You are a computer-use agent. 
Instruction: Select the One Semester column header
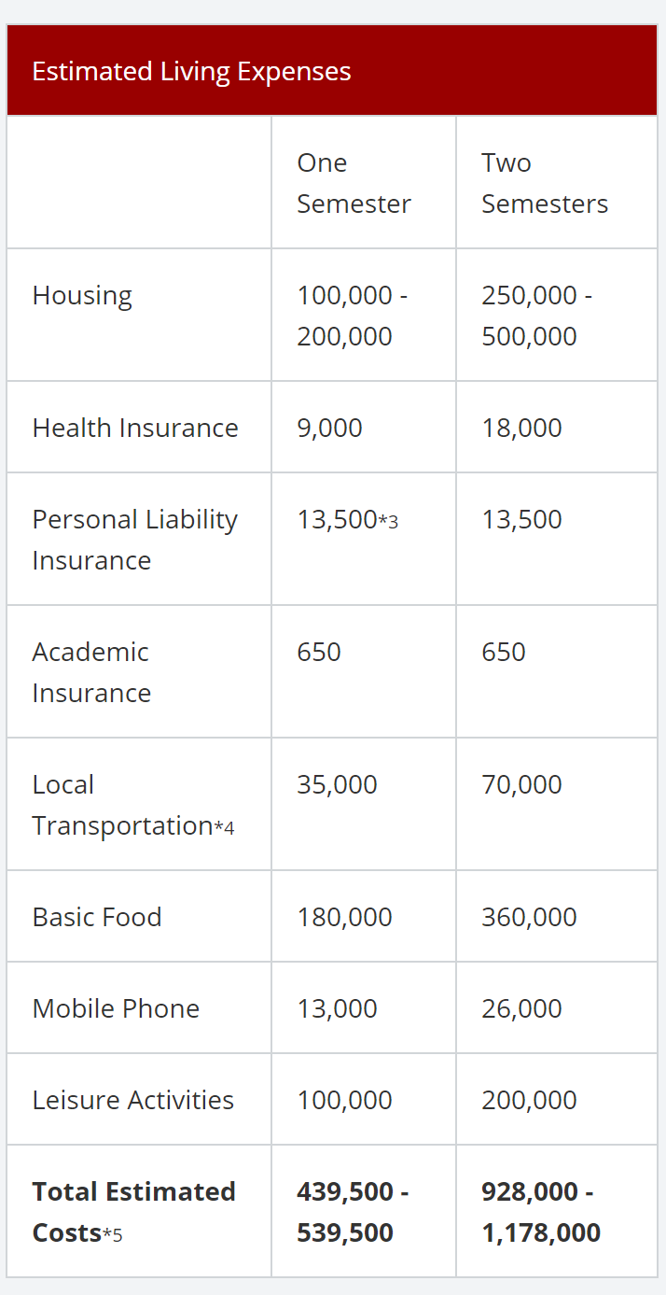tap(354, 183)
